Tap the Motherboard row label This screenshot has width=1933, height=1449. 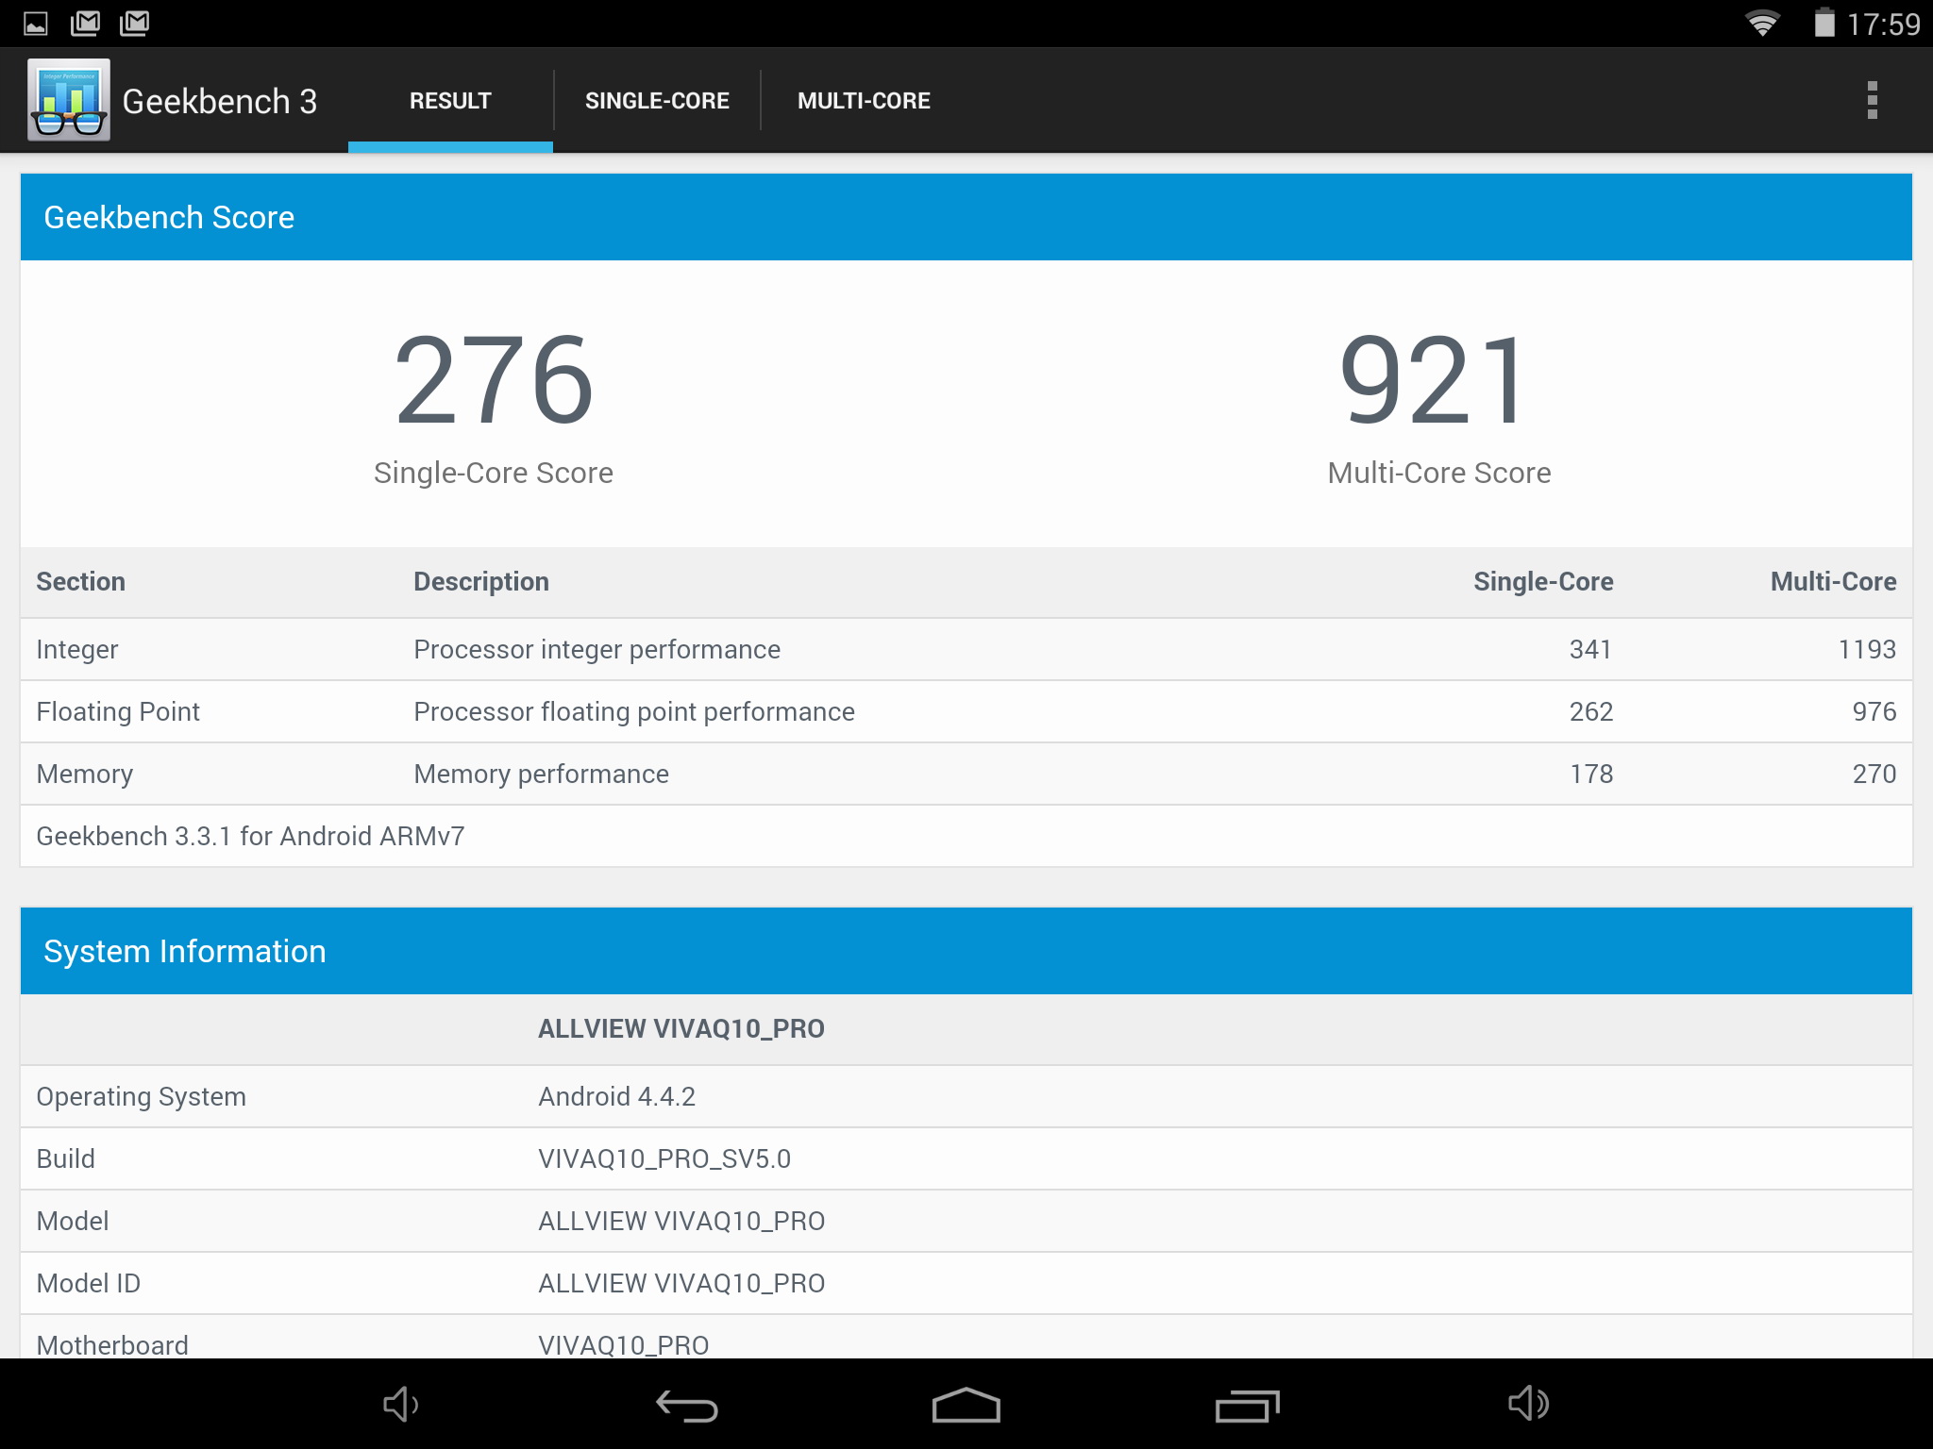(112, 1344)
